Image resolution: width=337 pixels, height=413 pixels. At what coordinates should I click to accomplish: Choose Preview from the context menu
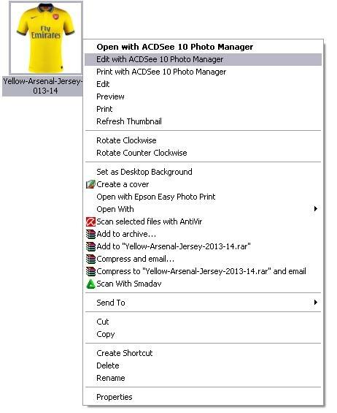[203, 96]
